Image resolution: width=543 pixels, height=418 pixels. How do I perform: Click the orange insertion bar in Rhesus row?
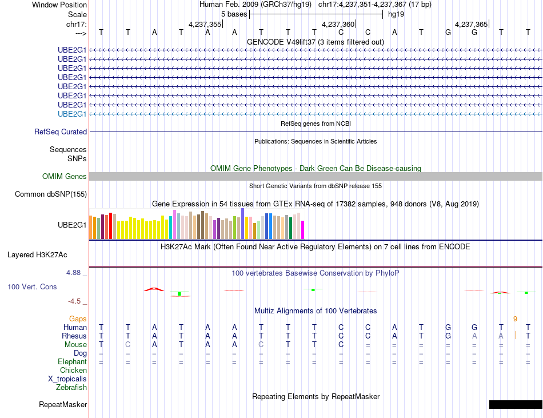516,335
